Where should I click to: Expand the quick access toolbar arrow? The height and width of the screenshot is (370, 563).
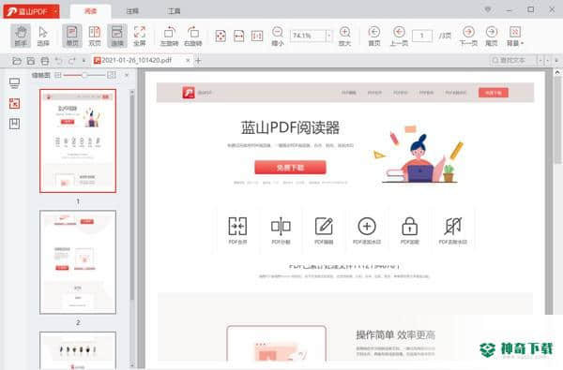pos(84,61)
